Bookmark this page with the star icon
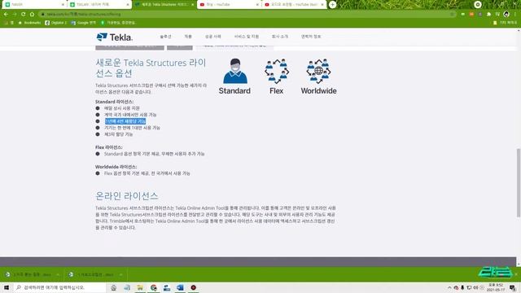The image size is (521, 293). click(x=453, y=15)
